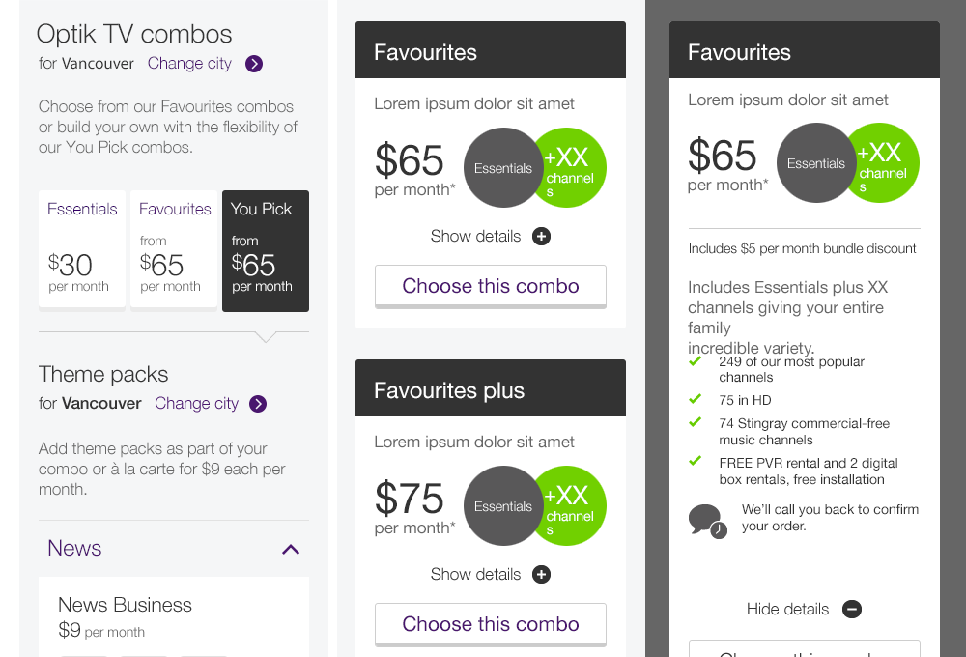This screenshot has width=966, height=657.
Task: Click gray Essentials circle in expanded Favourites card
Action: [x=814, y=163]
